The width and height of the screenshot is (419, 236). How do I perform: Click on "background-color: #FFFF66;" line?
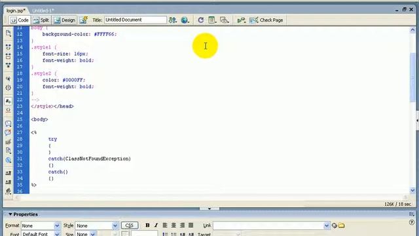[x=79, y=34]
